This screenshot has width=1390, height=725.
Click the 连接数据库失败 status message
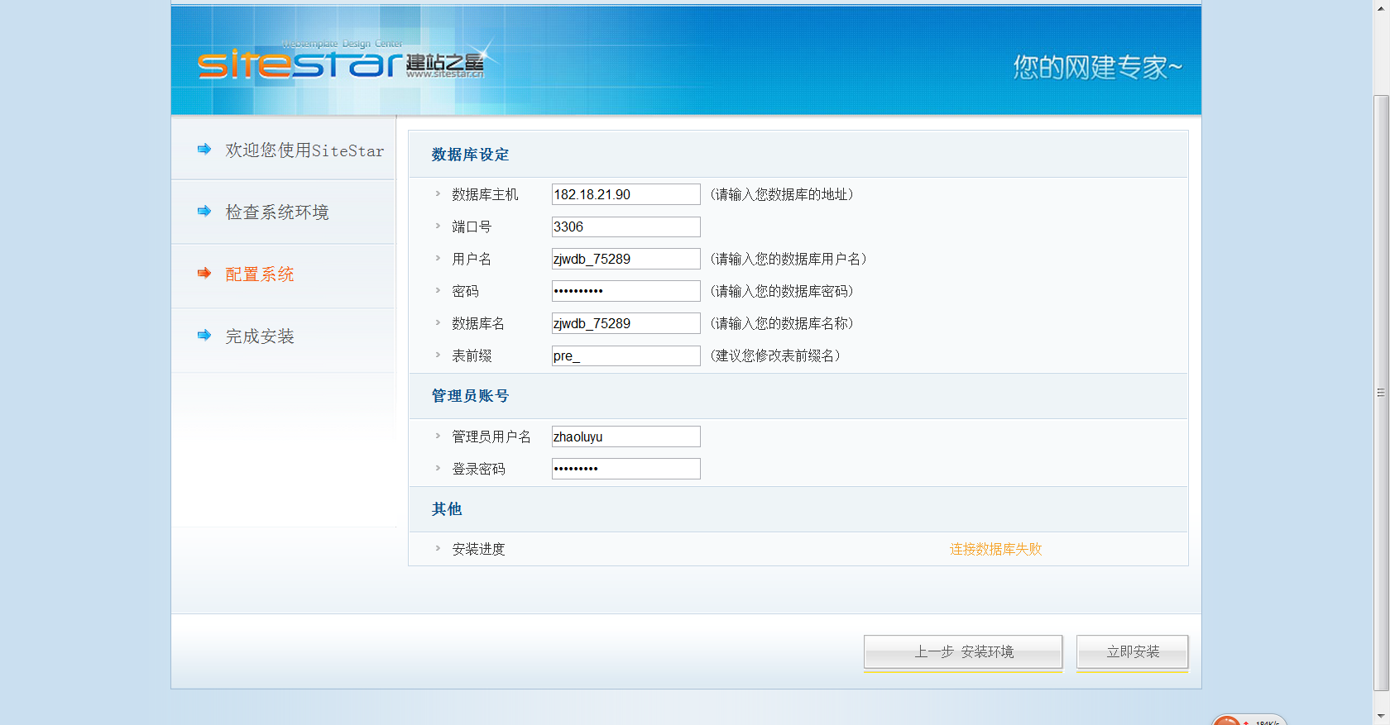pyautogui.click(x=995, y=549)
